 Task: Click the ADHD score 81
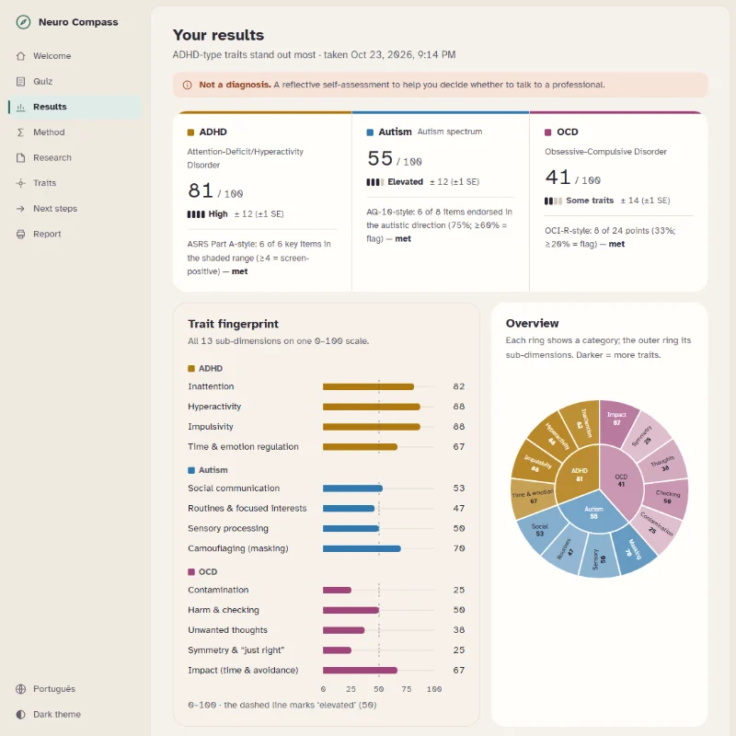point(201,190)
